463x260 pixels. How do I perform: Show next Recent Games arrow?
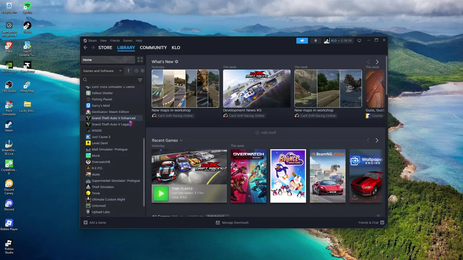click(377, 140)
